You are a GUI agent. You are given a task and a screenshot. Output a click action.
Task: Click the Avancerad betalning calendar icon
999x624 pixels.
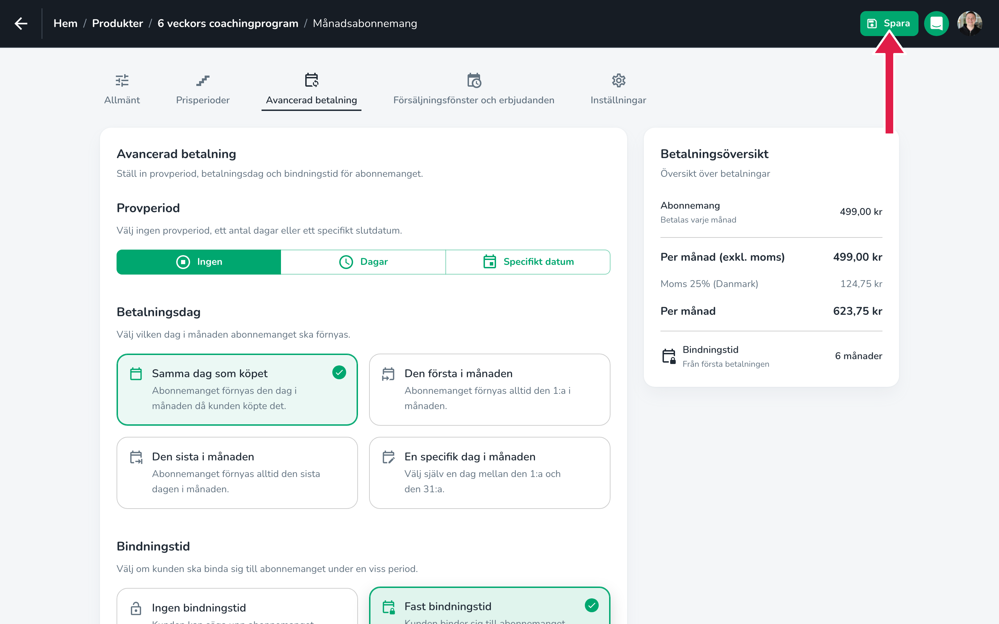pyautogui.click(x=312, y=80)
